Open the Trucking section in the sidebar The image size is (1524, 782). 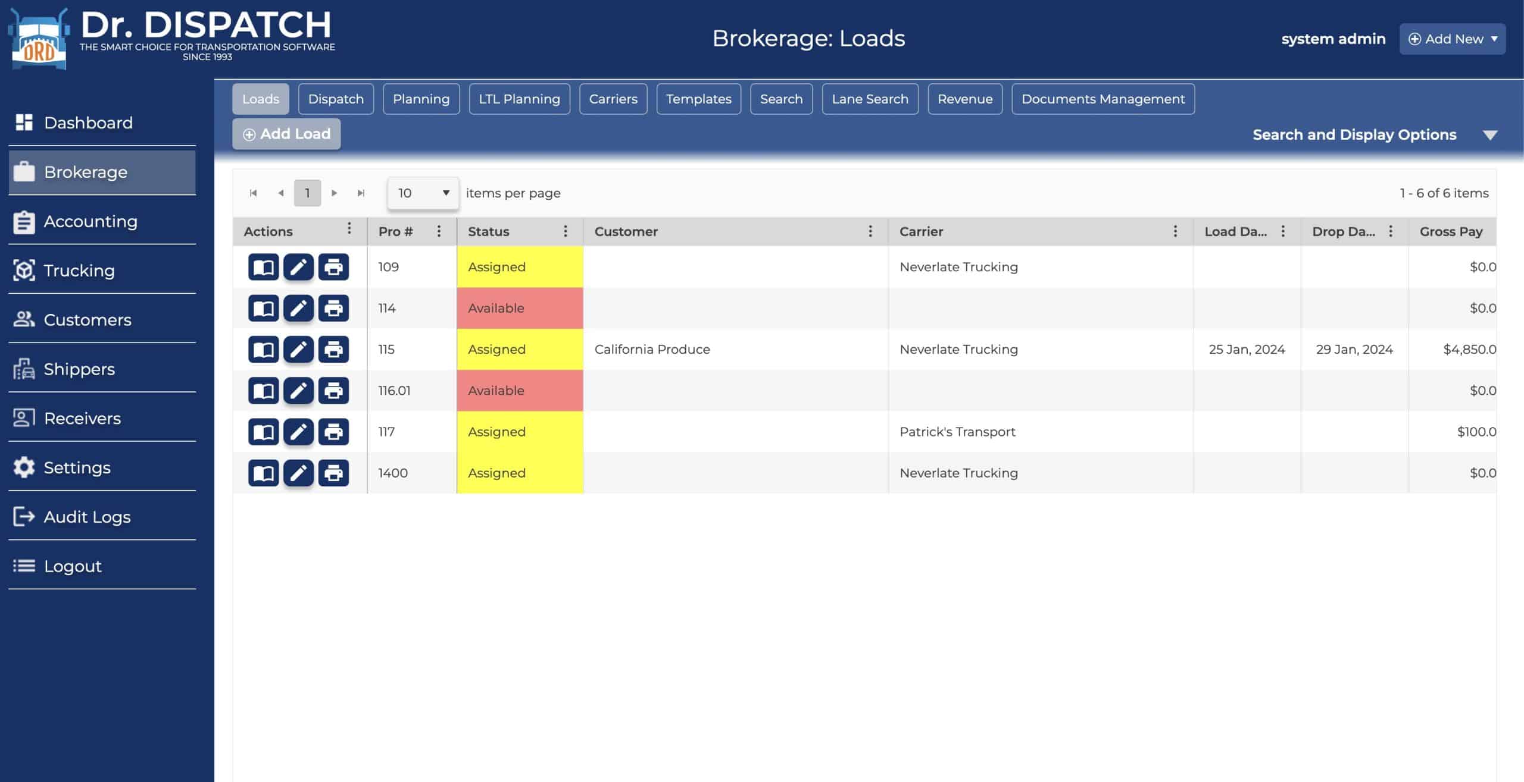coord(79,271)
